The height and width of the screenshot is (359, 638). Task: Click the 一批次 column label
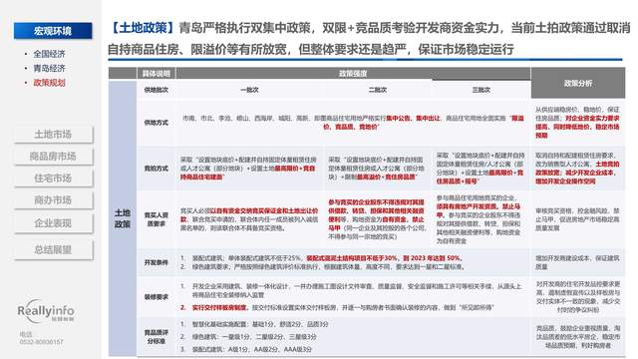coord(249,90)
